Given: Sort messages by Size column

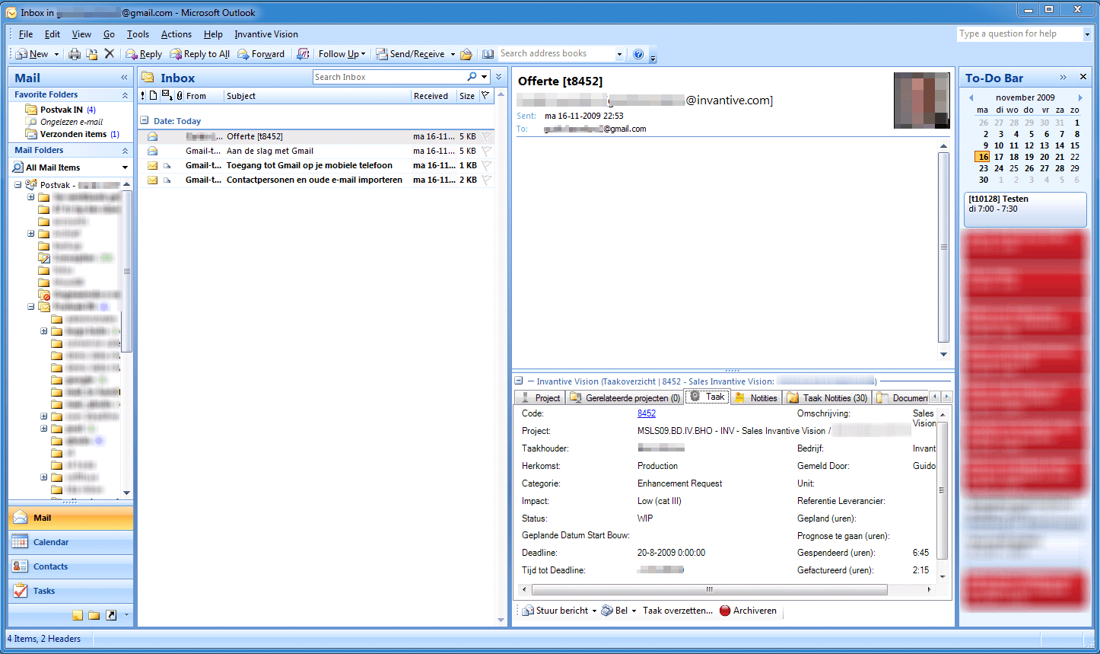Looking at the screenshot, I should (x=467, y=96).
